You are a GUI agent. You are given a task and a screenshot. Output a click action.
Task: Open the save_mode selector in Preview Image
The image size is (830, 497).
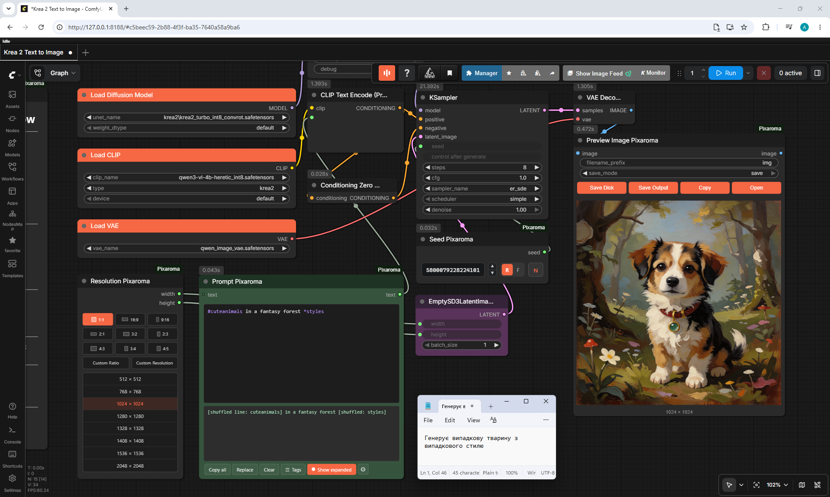tap(679, 173)
